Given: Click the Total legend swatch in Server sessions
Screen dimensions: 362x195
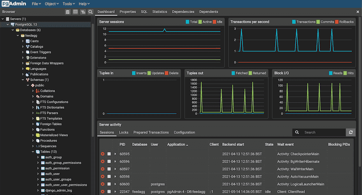Looking at the screenshot, I should [x=187, y=22].
